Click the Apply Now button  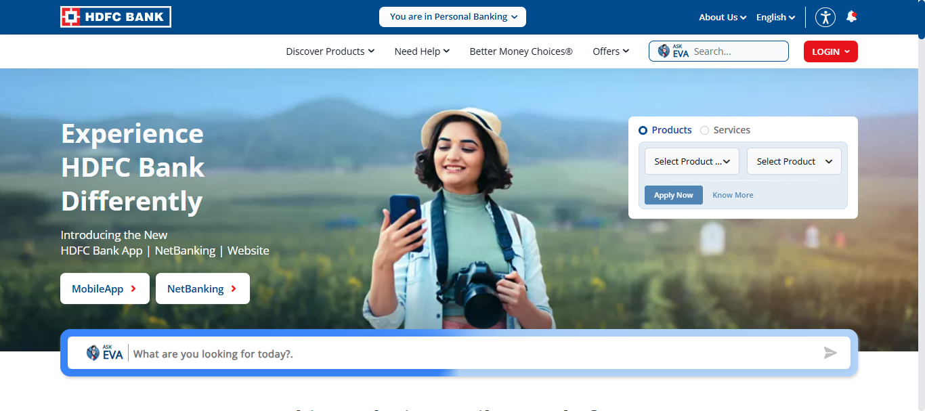coord(674,195)
